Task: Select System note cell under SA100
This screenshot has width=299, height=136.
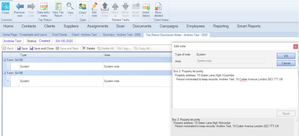Action: 137,67
